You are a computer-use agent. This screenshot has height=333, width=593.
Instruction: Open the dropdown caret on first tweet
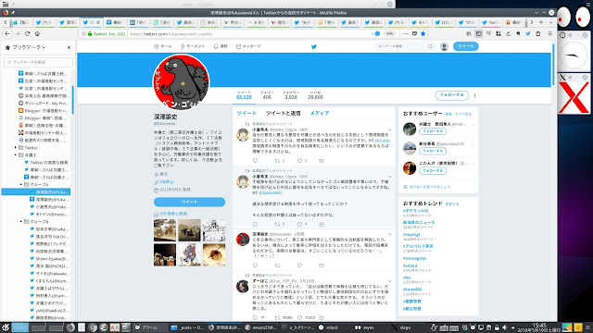pos(389,129)
